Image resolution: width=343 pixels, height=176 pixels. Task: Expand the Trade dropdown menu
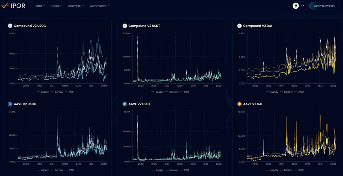(x=56, y=6)
